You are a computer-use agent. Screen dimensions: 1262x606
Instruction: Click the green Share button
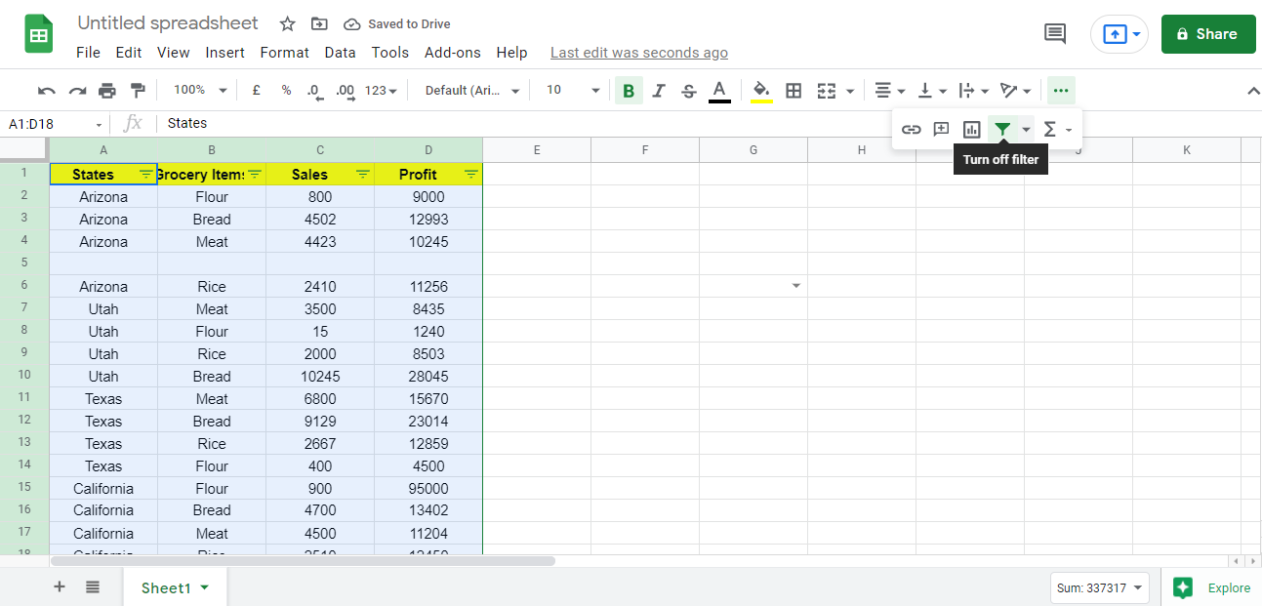[x=1208, y=33]
